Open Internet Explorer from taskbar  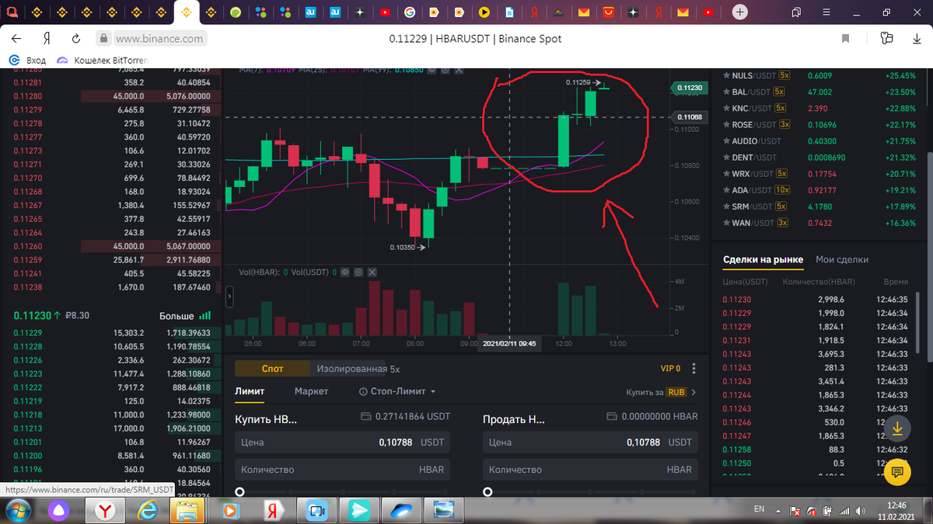point(148,511)
